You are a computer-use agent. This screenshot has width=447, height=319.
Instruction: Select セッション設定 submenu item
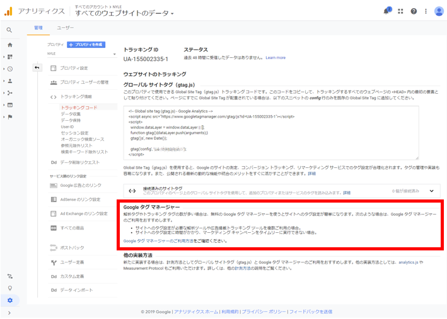coord(74,133)
